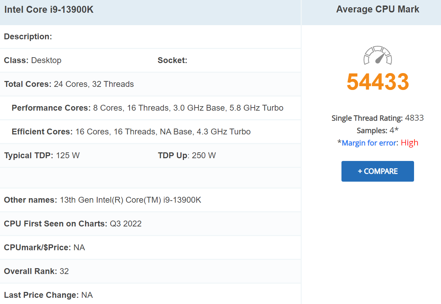
Task: Click the Socket field label
Action: pos(172,60)
